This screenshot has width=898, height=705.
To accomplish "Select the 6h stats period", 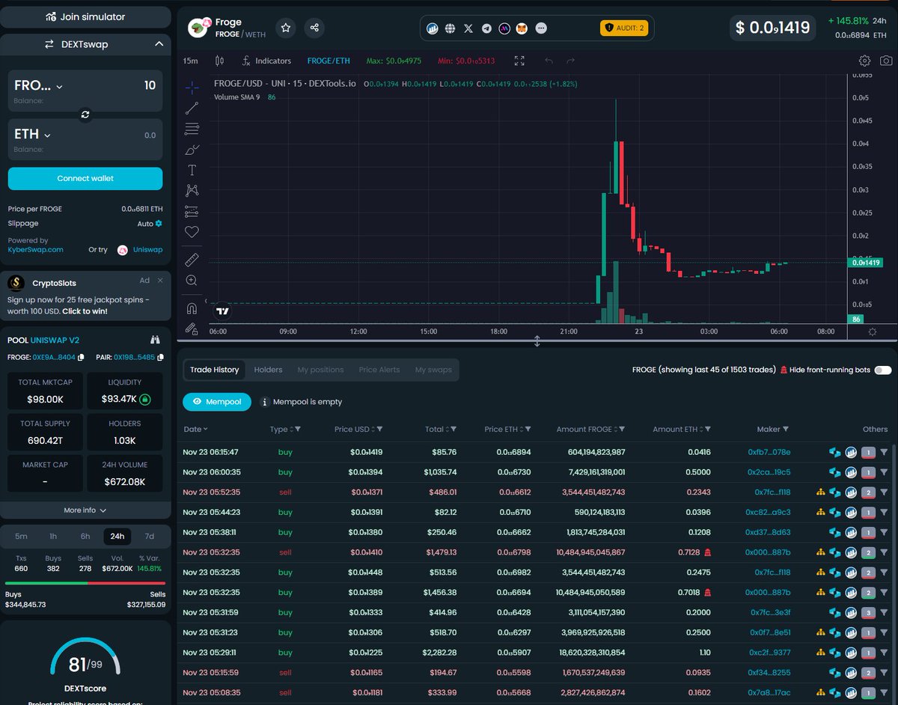I will [85, 537].
